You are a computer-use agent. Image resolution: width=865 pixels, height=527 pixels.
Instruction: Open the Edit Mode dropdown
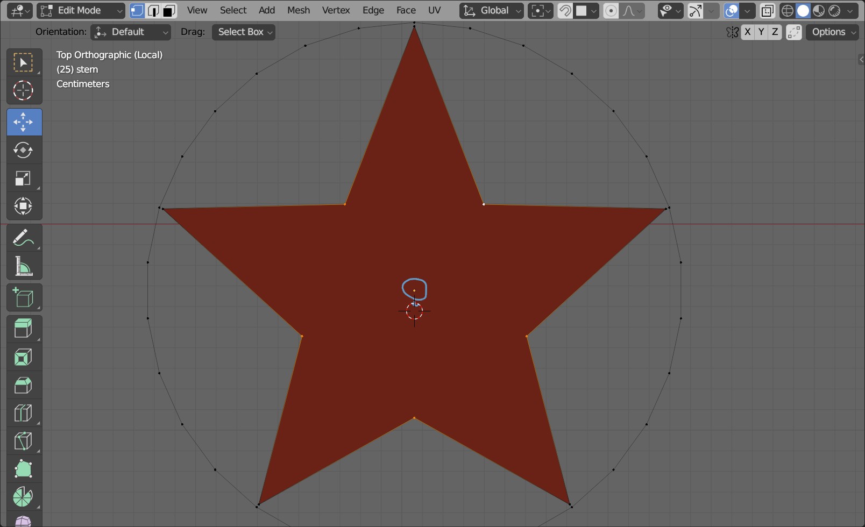(x=81, y=10)
